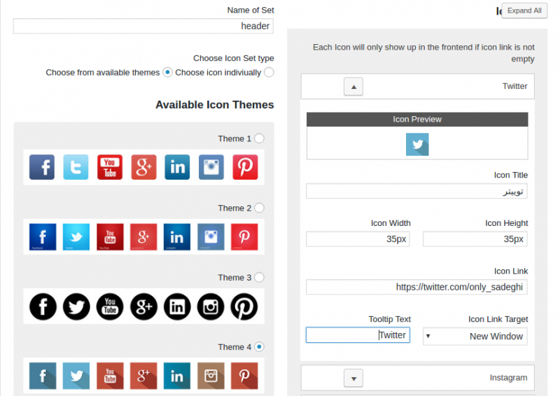
Task: Click the Theme 2 YouTube icon
Action: click(x=110, y=236)
